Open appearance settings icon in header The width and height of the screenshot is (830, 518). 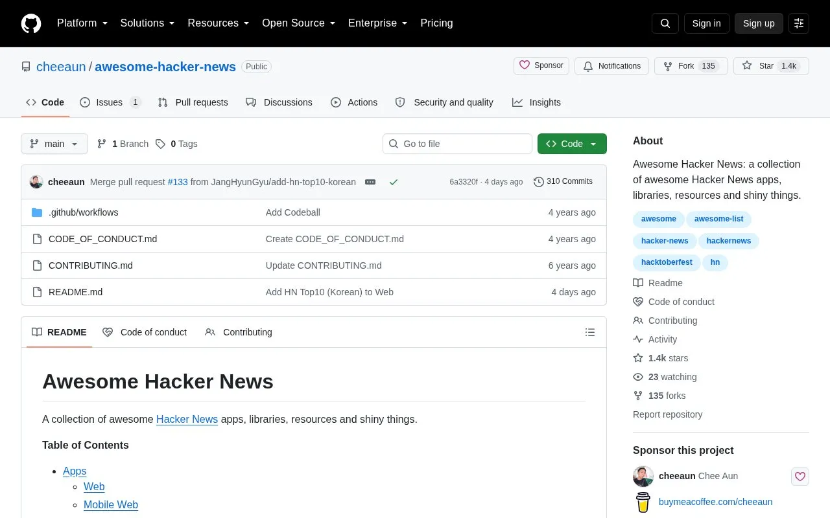(799, 23)
